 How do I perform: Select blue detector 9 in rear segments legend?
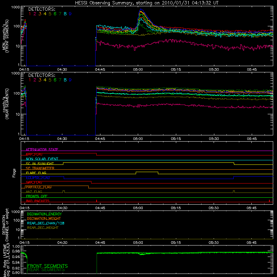[70, 80]
